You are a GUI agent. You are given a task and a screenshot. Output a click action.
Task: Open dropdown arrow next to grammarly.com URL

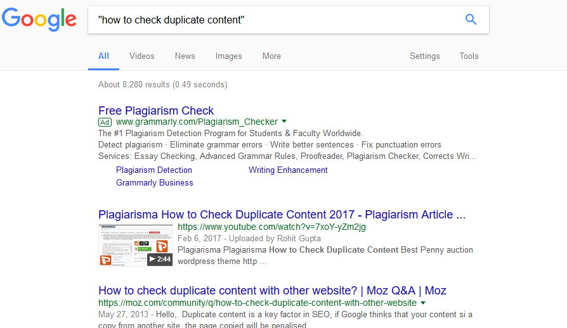click(284, 122)
